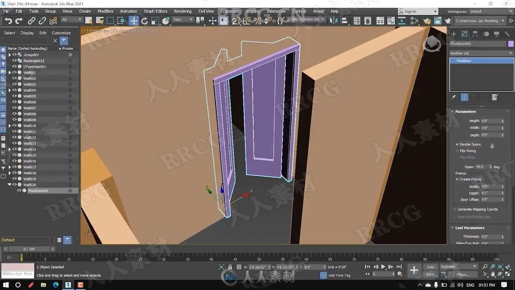Open the selection filter All dropdown

[x=72, y=20]
